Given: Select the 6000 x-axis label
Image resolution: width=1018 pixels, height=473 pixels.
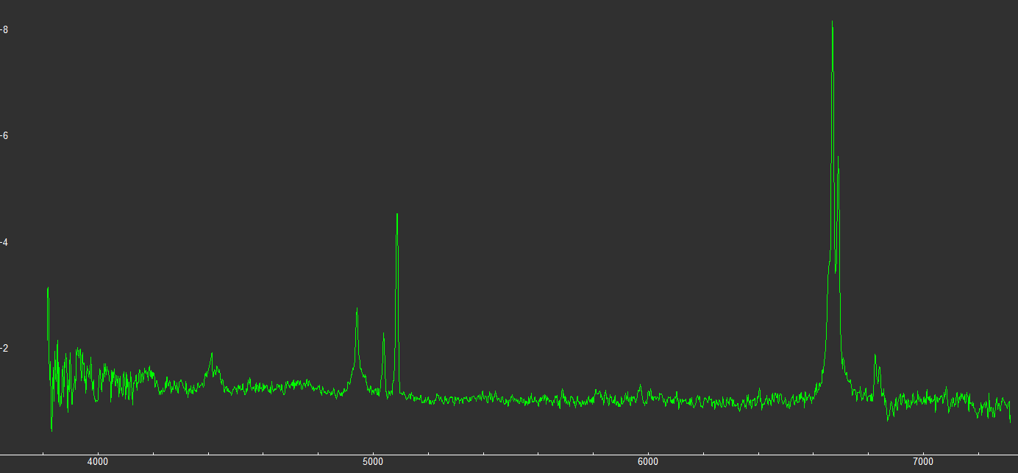Looking at the screenshot, I should point(647,462).
